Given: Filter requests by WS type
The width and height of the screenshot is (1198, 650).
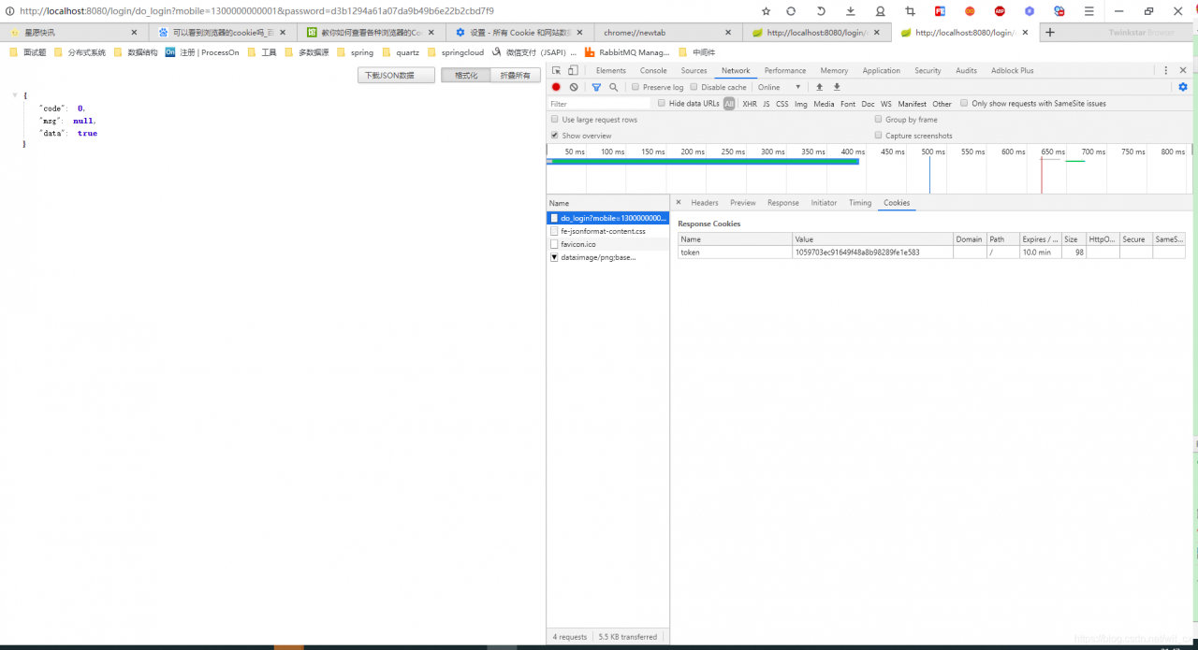Looking at the screenshot, I should click(886, 104).
